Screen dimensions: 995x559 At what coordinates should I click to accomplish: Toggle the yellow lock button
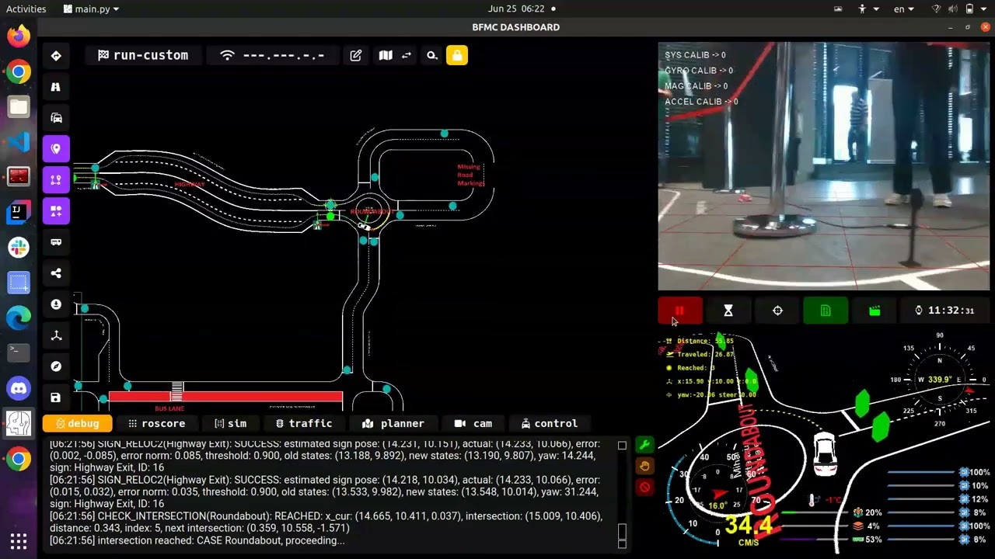pyautogui.click(x=457, y=56)
